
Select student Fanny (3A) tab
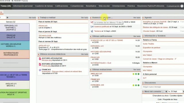(x=5, y=6)
